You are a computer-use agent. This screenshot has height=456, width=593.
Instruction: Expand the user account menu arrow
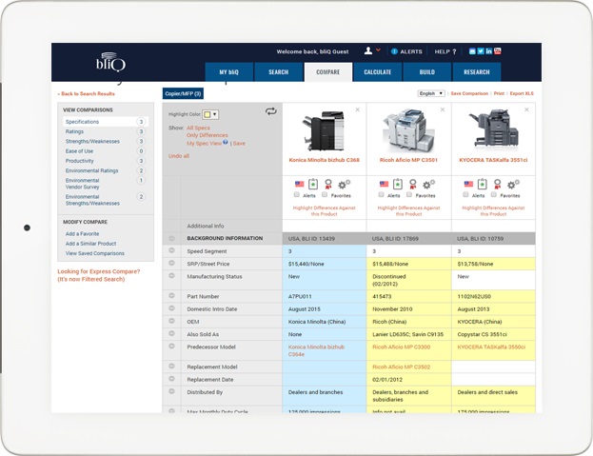[378, 50]
